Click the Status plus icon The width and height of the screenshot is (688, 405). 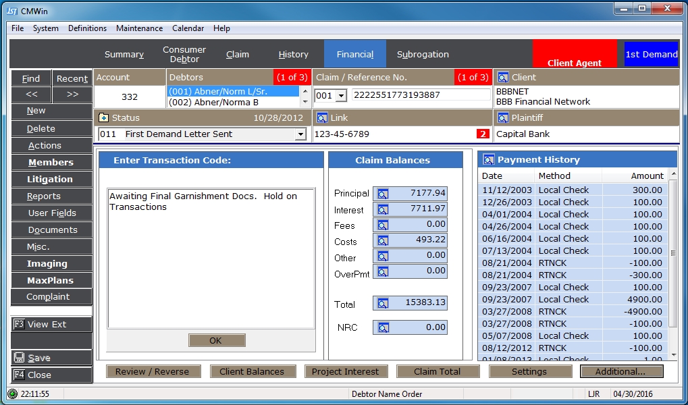[103, 118]
